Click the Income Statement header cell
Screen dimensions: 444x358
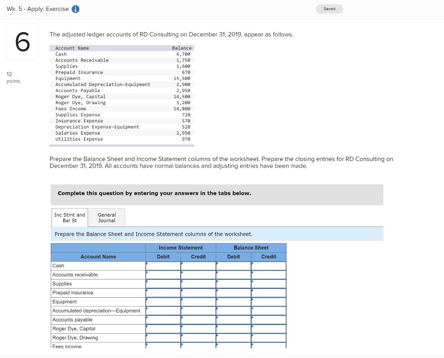coord(180,247)
